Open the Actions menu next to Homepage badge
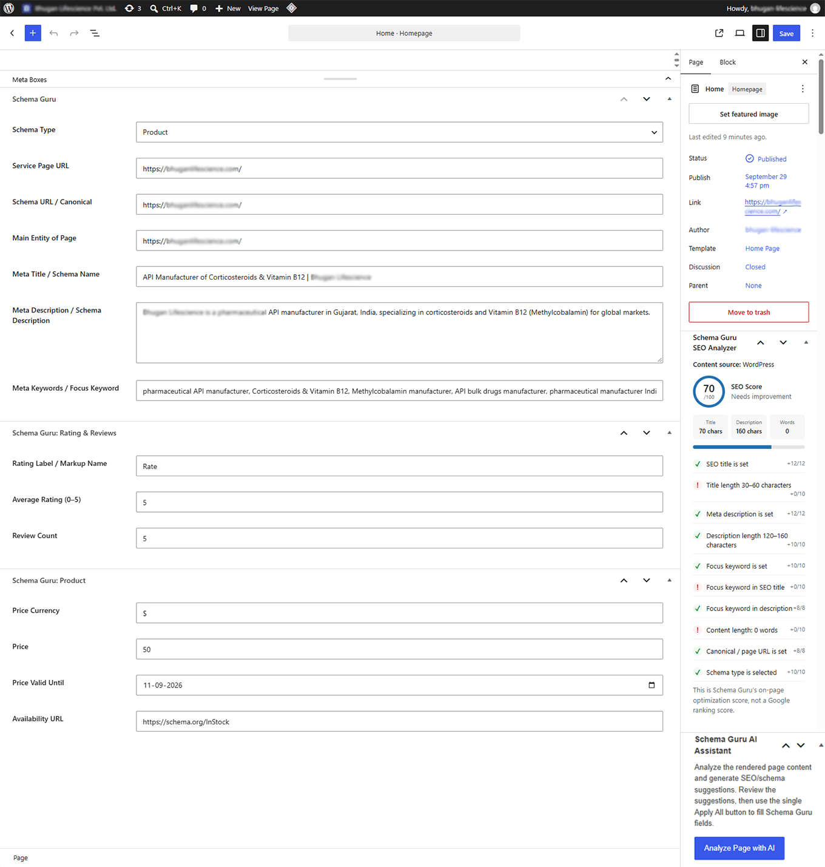This screenshot has height=867, width=825. pyautogui.click(x=803, y=89)
